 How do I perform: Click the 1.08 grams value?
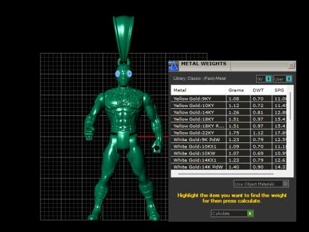234,99
